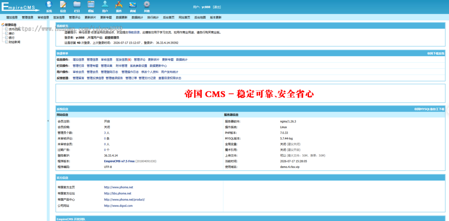This screenshot has width=449, height=221.
Task: Select 数据统计 in the top submenu bar
Action: coord(138,17)
